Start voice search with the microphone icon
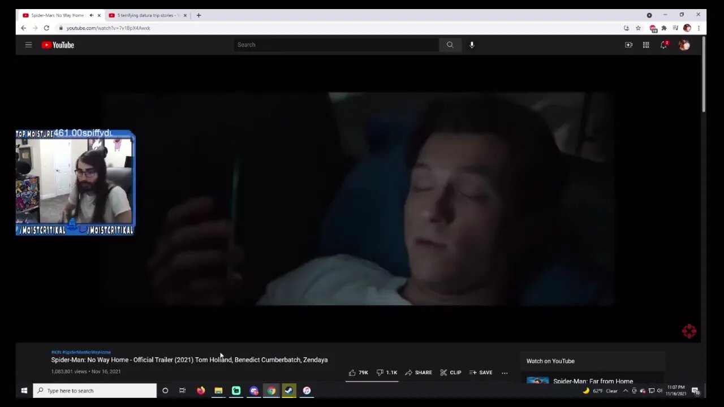Viewport: 724px width, 407px height. point(472,45)
